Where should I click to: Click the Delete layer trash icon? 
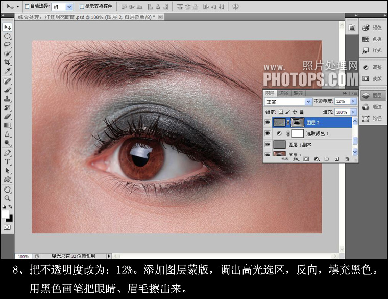(x=348, y=159)
